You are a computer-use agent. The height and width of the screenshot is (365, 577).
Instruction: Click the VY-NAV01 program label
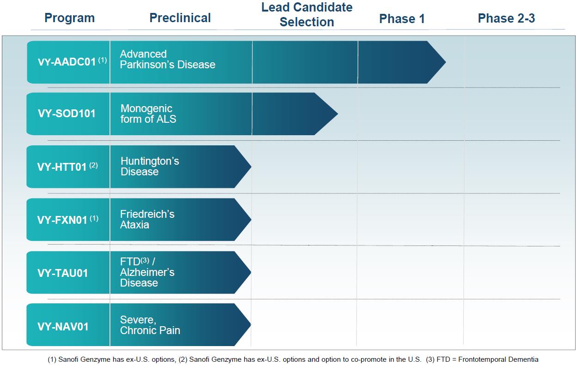tap(63, 327)
